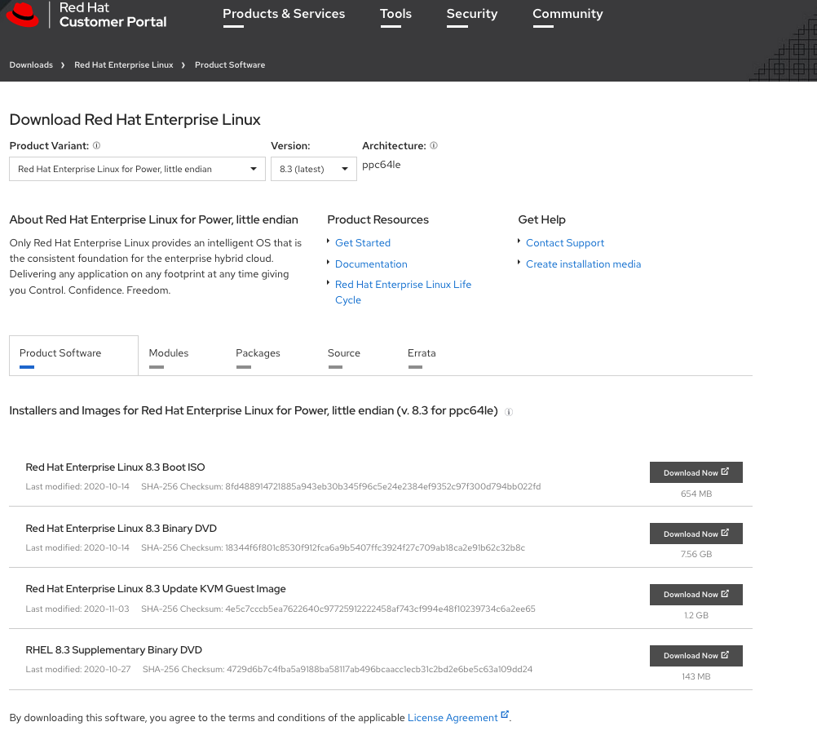Screen dimensions: 817x744
Task: Click '8.3 Update KVM Guest Image' title
Action: [x=155, y=589]
